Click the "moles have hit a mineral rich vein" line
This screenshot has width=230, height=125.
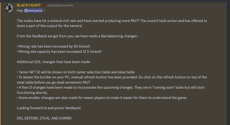[x=112, y=21]
